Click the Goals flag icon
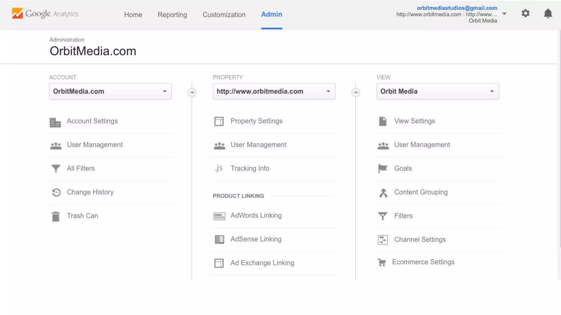Viewport: 561px width, 315px height. 382,168
